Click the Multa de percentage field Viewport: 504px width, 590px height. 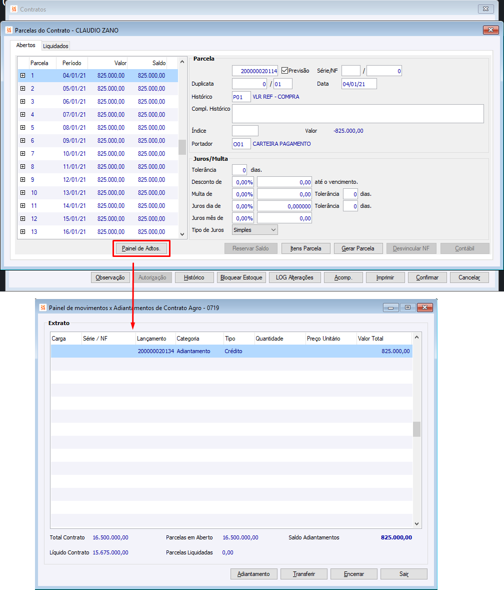243,194
